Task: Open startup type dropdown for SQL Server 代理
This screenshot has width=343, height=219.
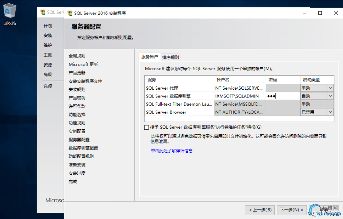Action: pos(330,88)
